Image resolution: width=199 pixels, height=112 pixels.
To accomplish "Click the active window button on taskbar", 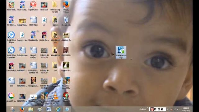I will click(x=67, y=109).
